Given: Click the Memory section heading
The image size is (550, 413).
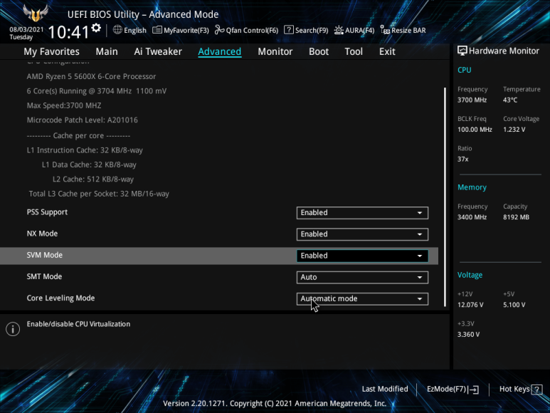Looking at the screenshot, I should click(x=472, y=187).
